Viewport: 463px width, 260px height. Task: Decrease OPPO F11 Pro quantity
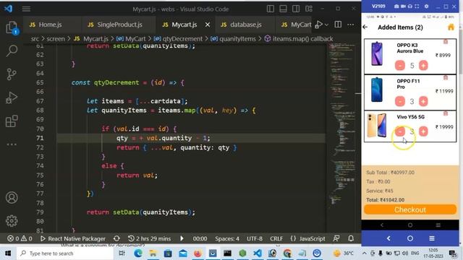pos(400,101)
